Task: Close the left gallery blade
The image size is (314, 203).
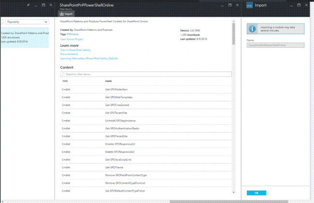Action: (51, 5)
